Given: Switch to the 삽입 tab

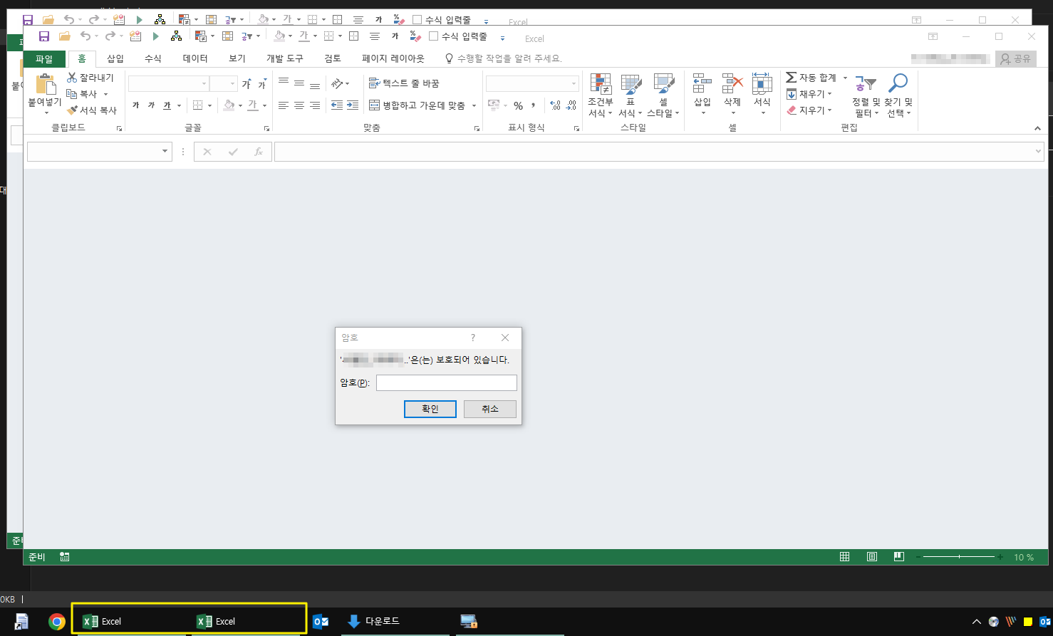Looking at the screenshot, I should tap(115, 58).
